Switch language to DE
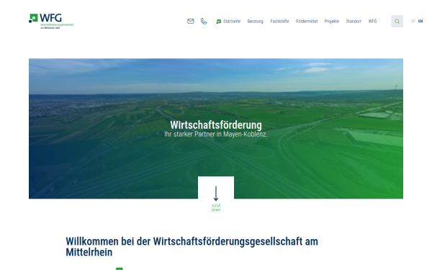Image resolution: width=432 pixels, height=270 pixels. pos(413,21)
